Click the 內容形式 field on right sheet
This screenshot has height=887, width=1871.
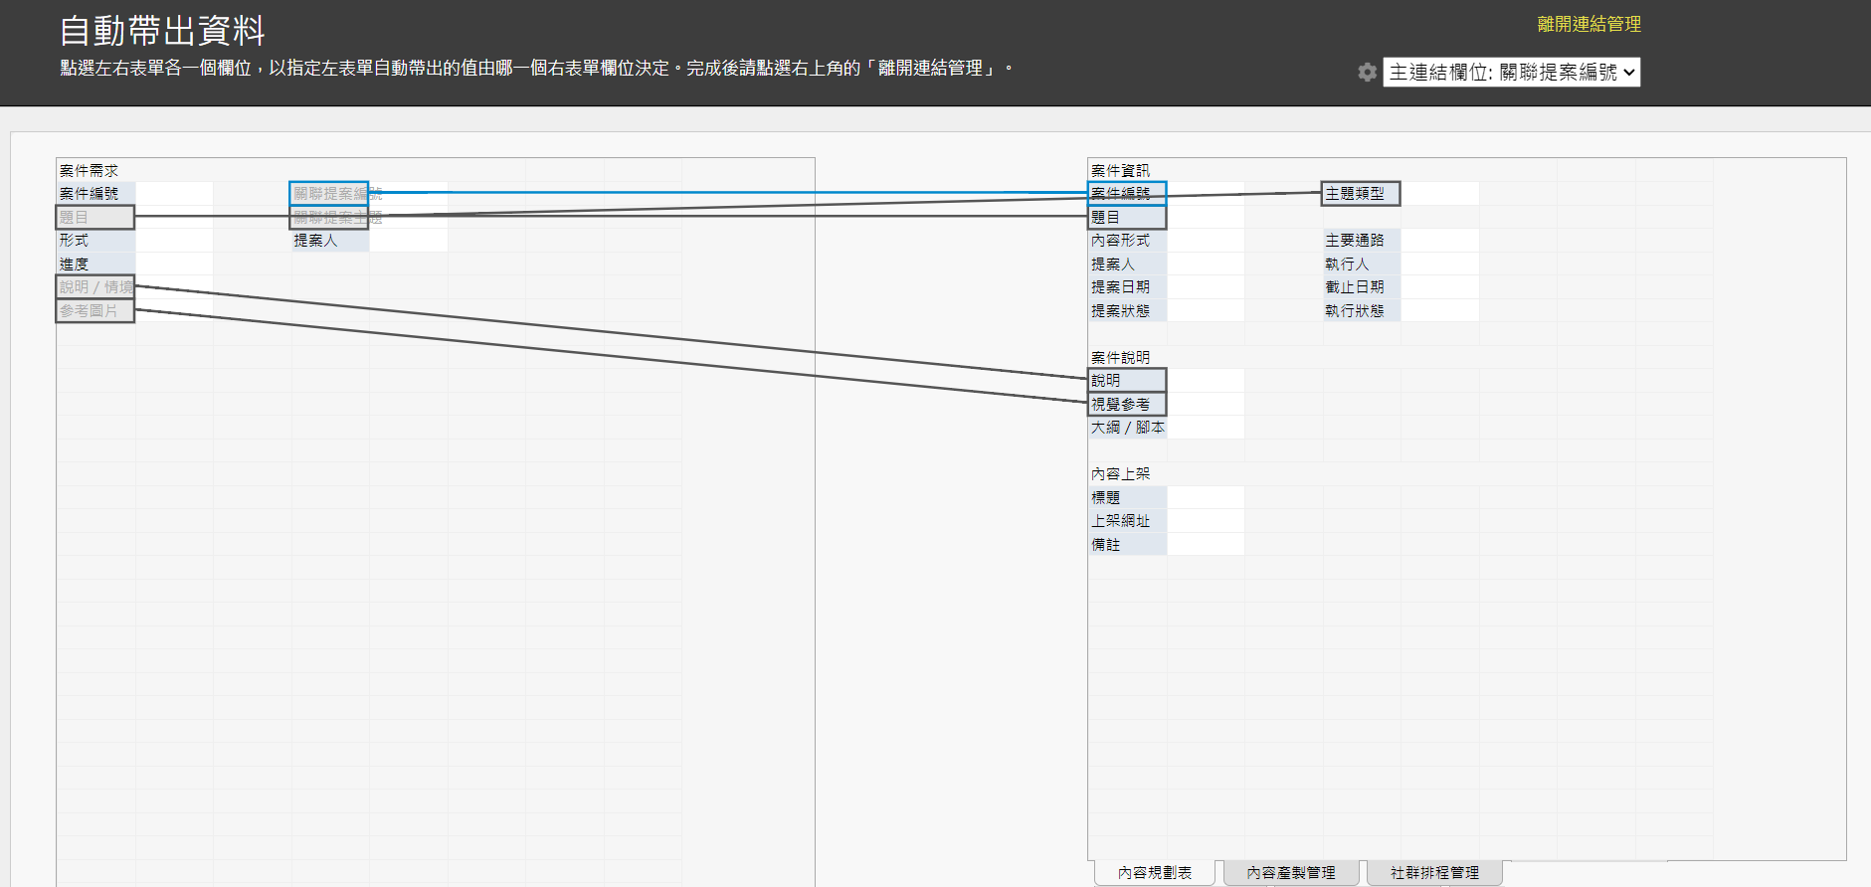pos(1126,241)
